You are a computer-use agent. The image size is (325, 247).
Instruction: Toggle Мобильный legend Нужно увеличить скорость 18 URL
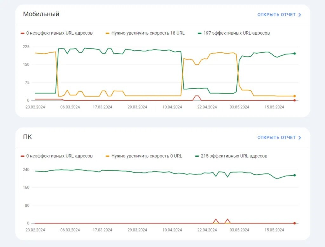[x=145, y=33]
